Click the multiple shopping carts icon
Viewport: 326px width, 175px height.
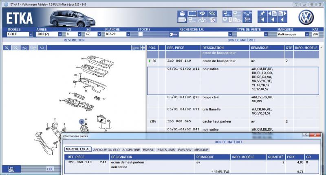247,14
